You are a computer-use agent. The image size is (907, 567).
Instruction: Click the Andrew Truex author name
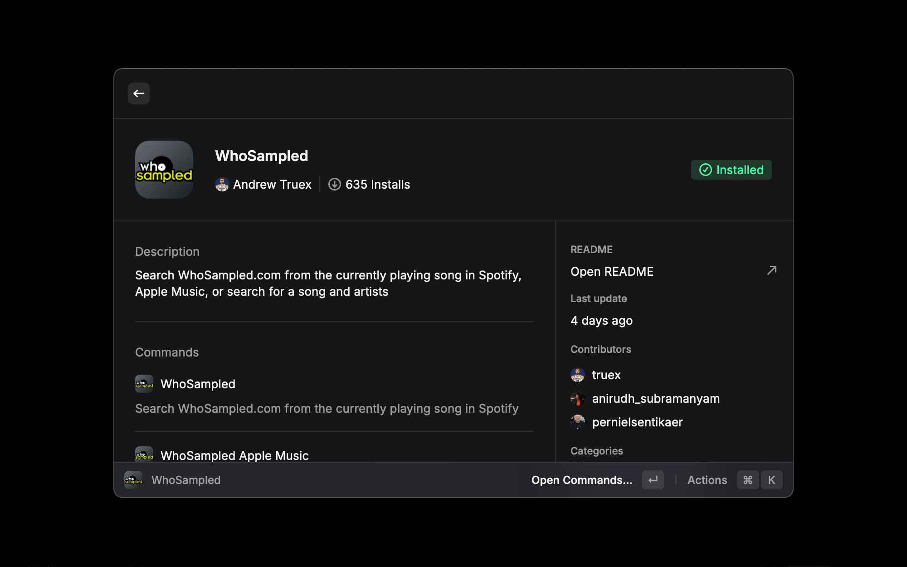tap(272, 185)
